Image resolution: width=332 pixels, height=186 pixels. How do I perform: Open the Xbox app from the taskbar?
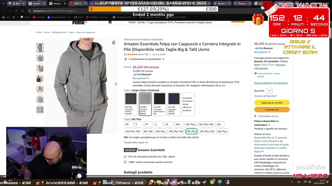[212, 182]
